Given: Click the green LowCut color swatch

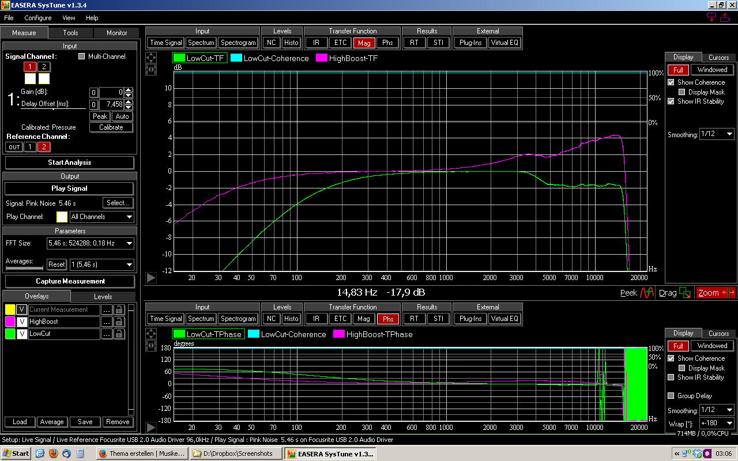Looking at the screenshot, I should pyautogui.click(x=10, y=334).
